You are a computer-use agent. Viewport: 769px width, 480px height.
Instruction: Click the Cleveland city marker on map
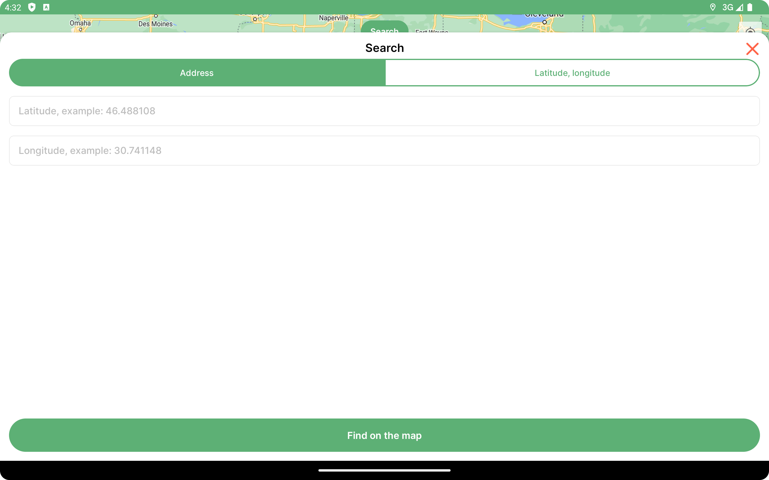(544, 22)
